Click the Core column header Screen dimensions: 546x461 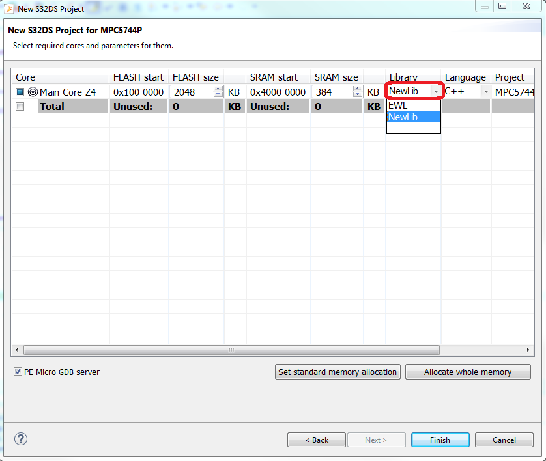pyautogui.click(x=61, y=77)
